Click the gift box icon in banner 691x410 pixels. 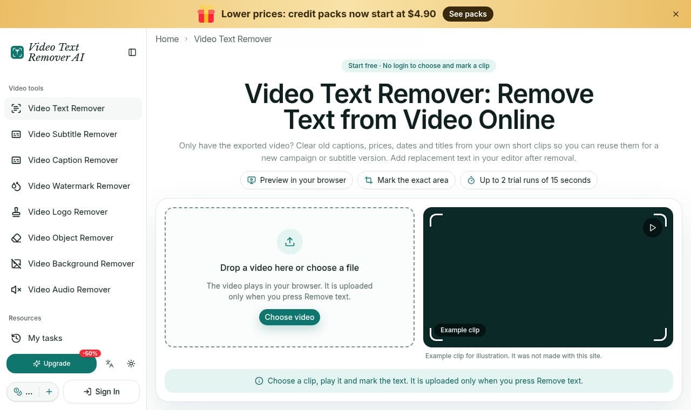pyautogui.click(x=206, y=14)
